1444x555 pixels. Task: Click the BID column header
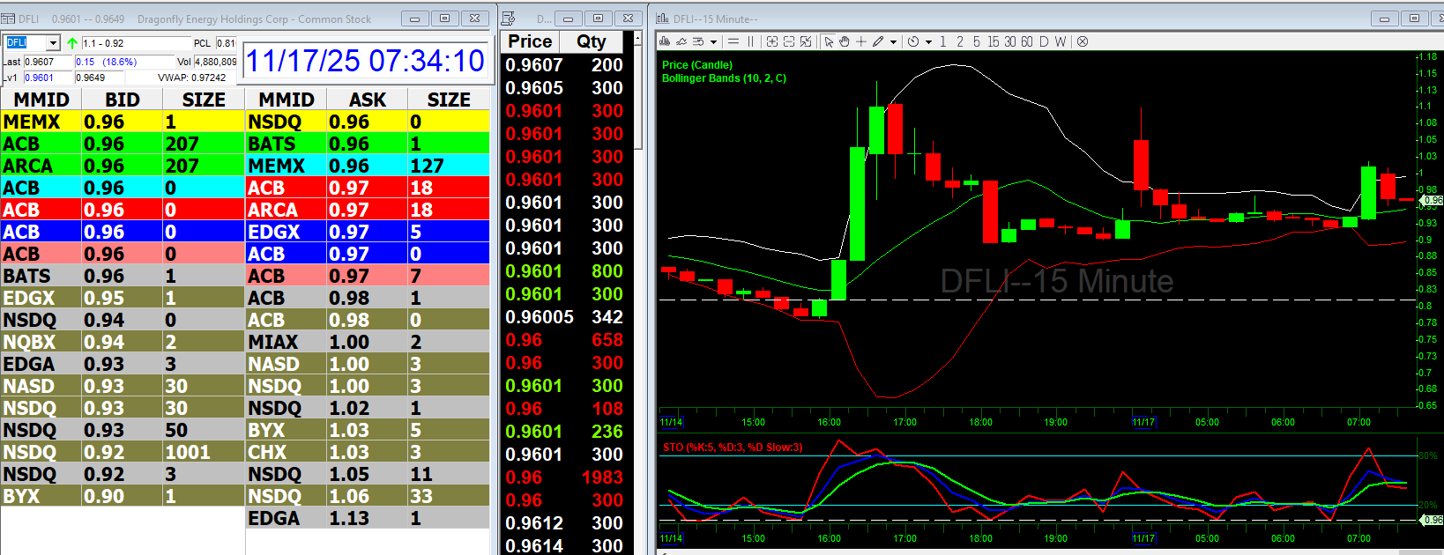click(x=122, y=100)
